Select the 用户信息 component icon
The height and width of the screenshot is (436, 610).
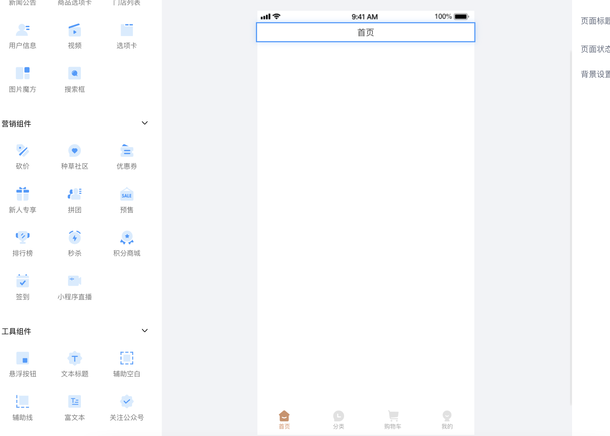click(23, 30)
